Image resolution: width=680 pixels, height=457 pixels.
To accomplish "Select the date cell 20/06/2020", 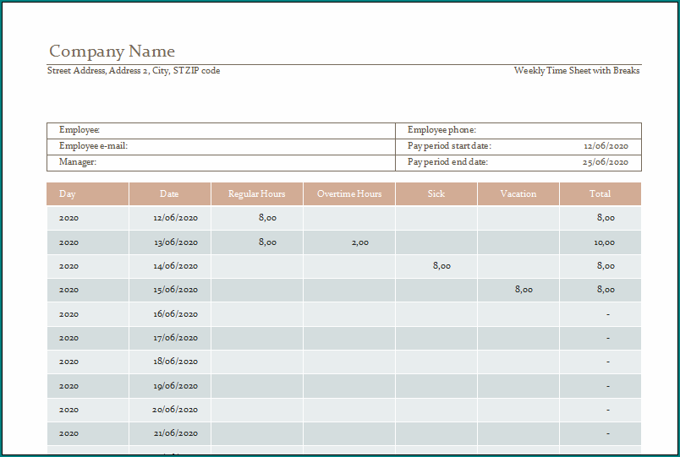I will pyautogui.click(x=169, y=410).
